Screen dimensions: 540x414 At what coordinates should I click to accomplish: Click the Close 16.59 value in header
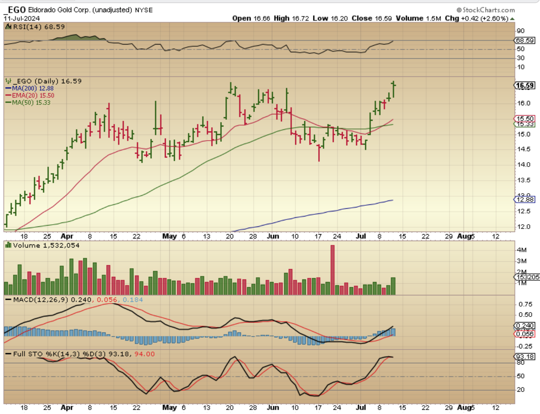pyautogui.click(x=372, y=18)
